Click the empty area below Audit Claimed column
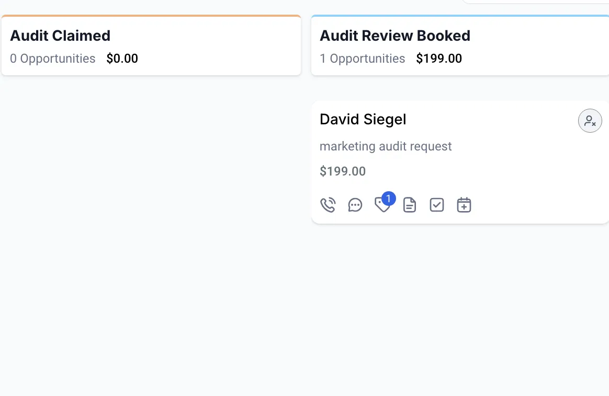The height and width of the screenshot is (396, 609). point(151,209)
